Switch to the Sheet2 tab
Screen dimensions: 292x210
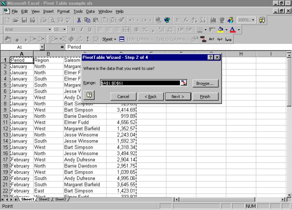(x=44, y=199)
